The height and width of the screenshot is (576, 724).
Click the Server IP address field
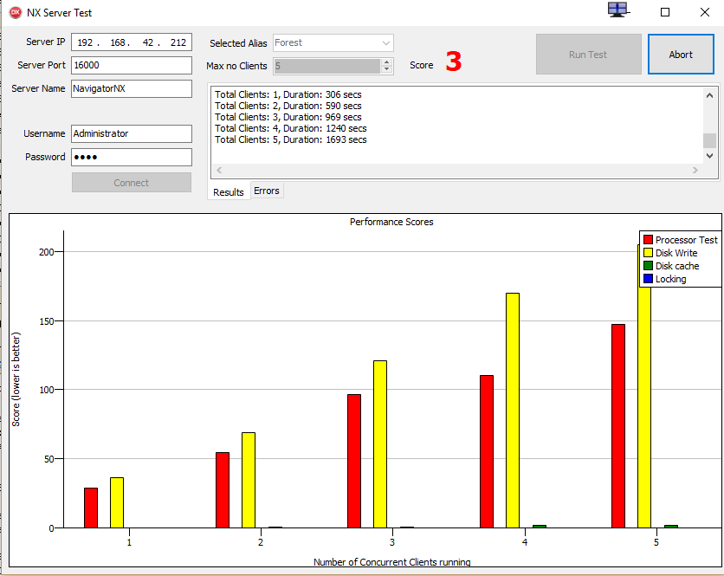pyautogui.click(x=132, y=42)
